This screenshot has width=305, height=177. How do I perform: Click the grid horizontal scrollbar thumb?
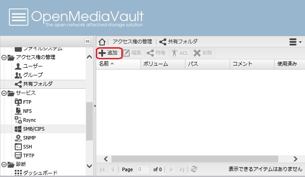pos(195,159)
